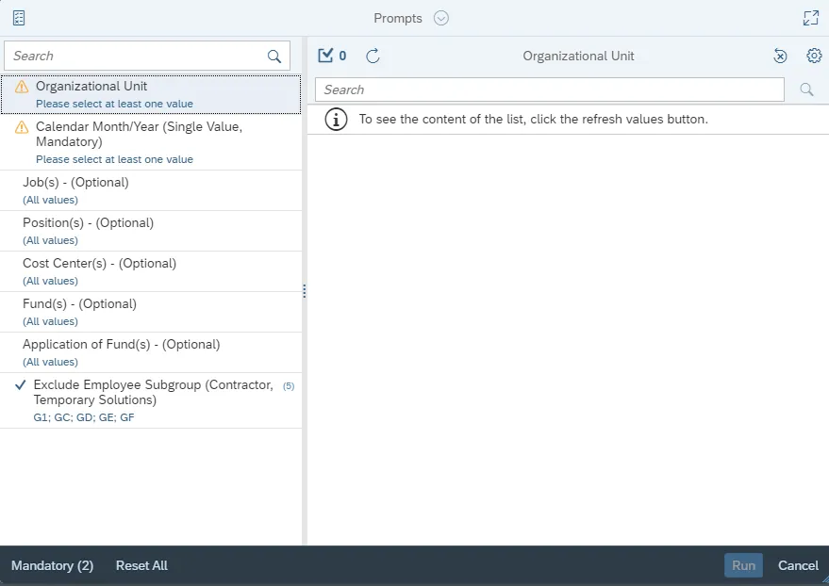Click the full-screen expand icon
Viewport: 829px width, 586px height.
pos(810,18)
